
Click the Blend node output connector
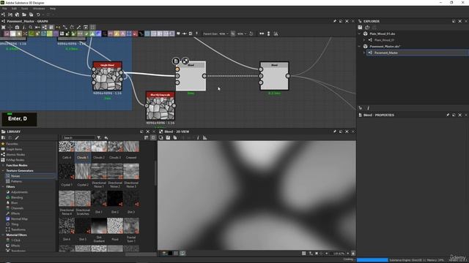click(x=204, y=76)
